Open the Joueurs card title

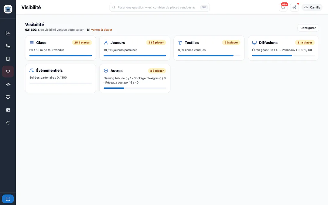(x=118, y=43)
